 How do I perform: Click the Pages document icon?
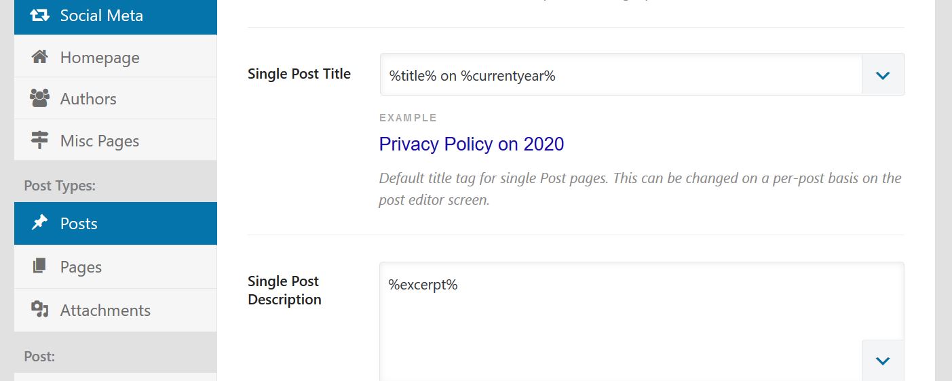coord(40,266)
